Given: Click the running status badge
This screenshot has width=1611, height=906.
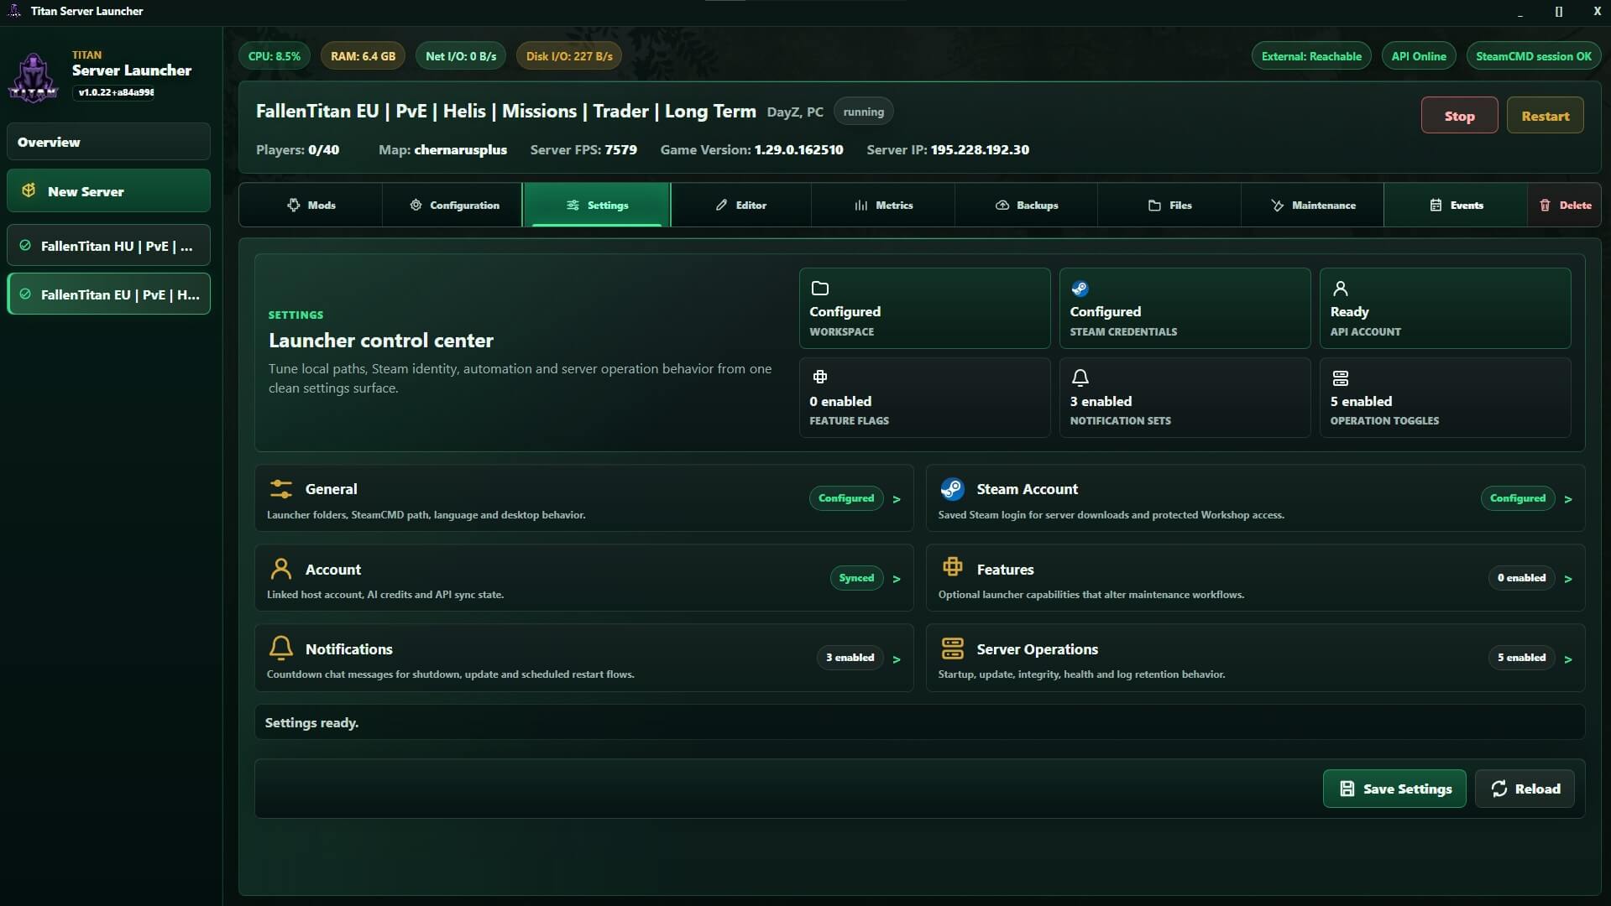Looking at the screenshot, I should click(863, 112).
